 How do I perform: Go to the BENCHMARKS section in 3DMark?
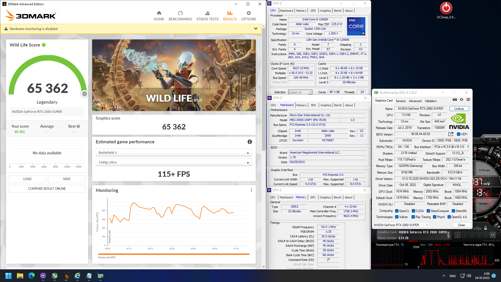[180, 16]
